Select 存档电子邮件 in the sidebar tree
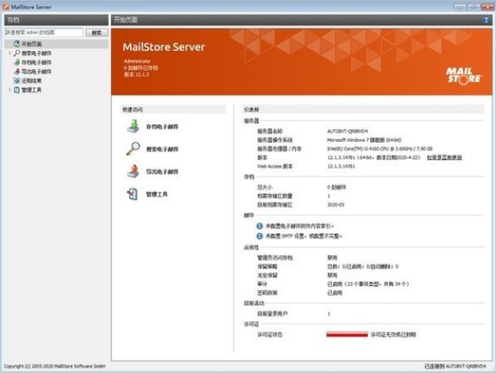Image resolution: width=496 pixels, height=373 pixels. 36,62
